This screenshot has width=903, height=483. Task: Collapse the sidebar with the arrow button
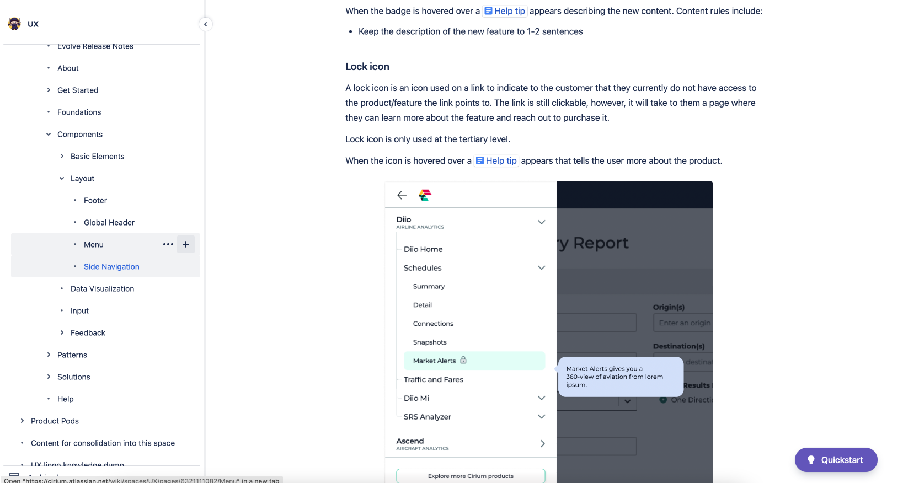[x=205, y=24]
